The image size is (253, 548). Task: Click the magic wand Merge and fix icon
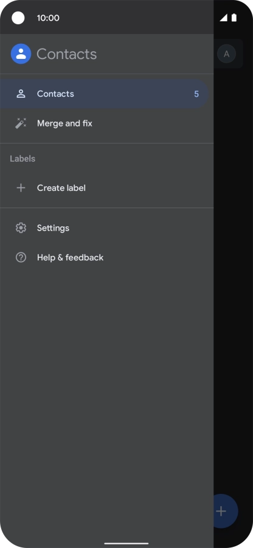pyautogui.click(x=21, y=123)
